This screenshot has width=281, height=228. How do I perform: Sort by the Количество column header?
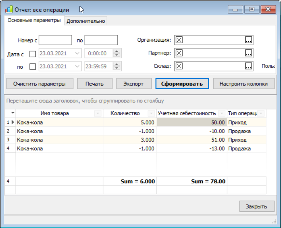[x=125, y=113]
